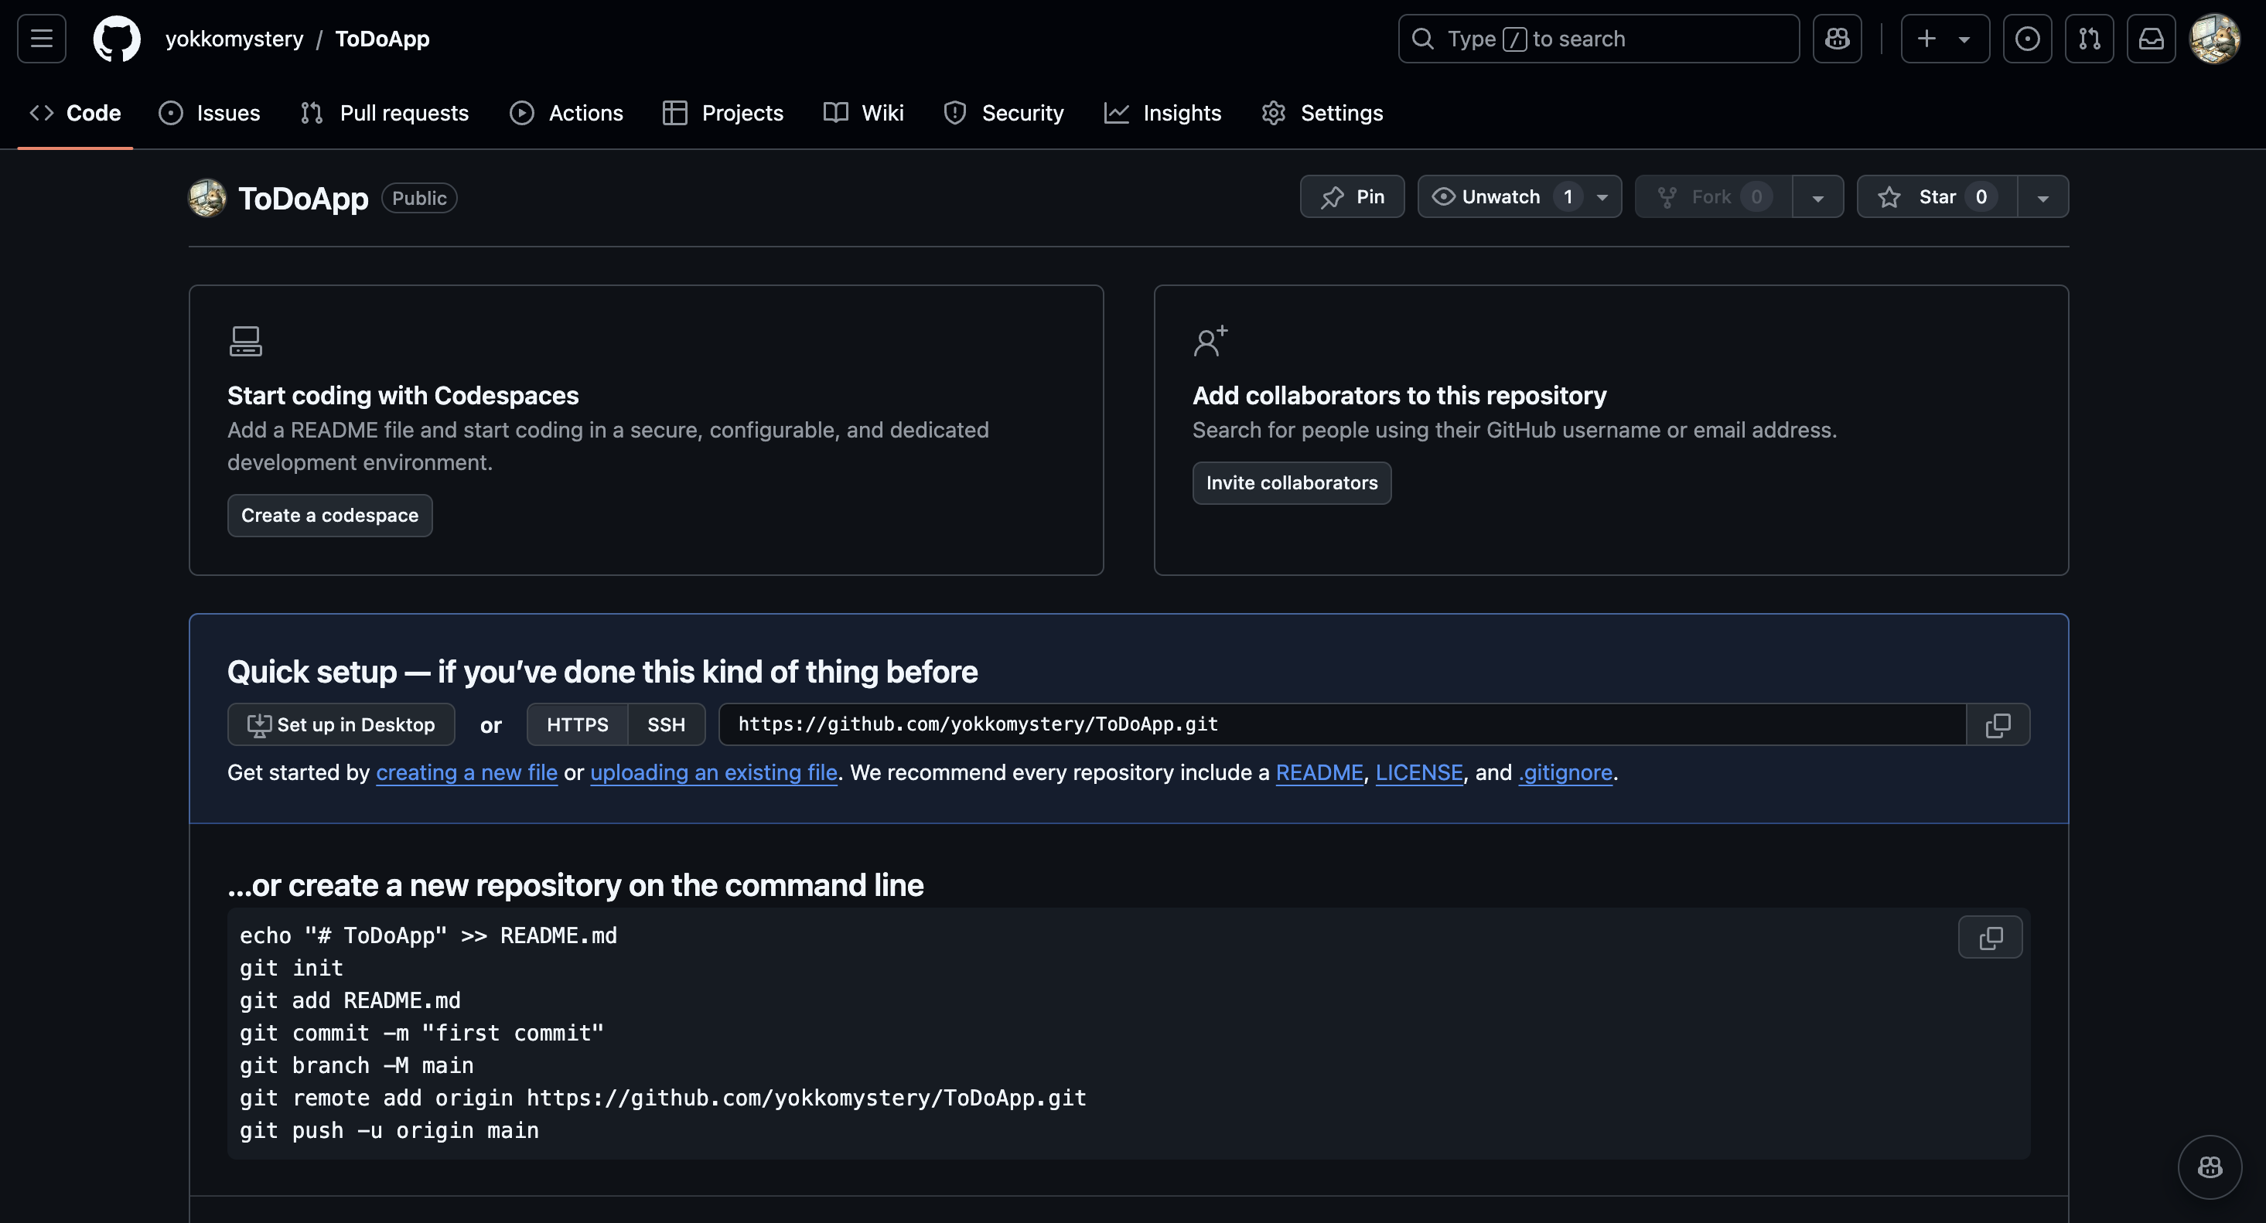Select the HTTPS clone protocol

point(577,724)
